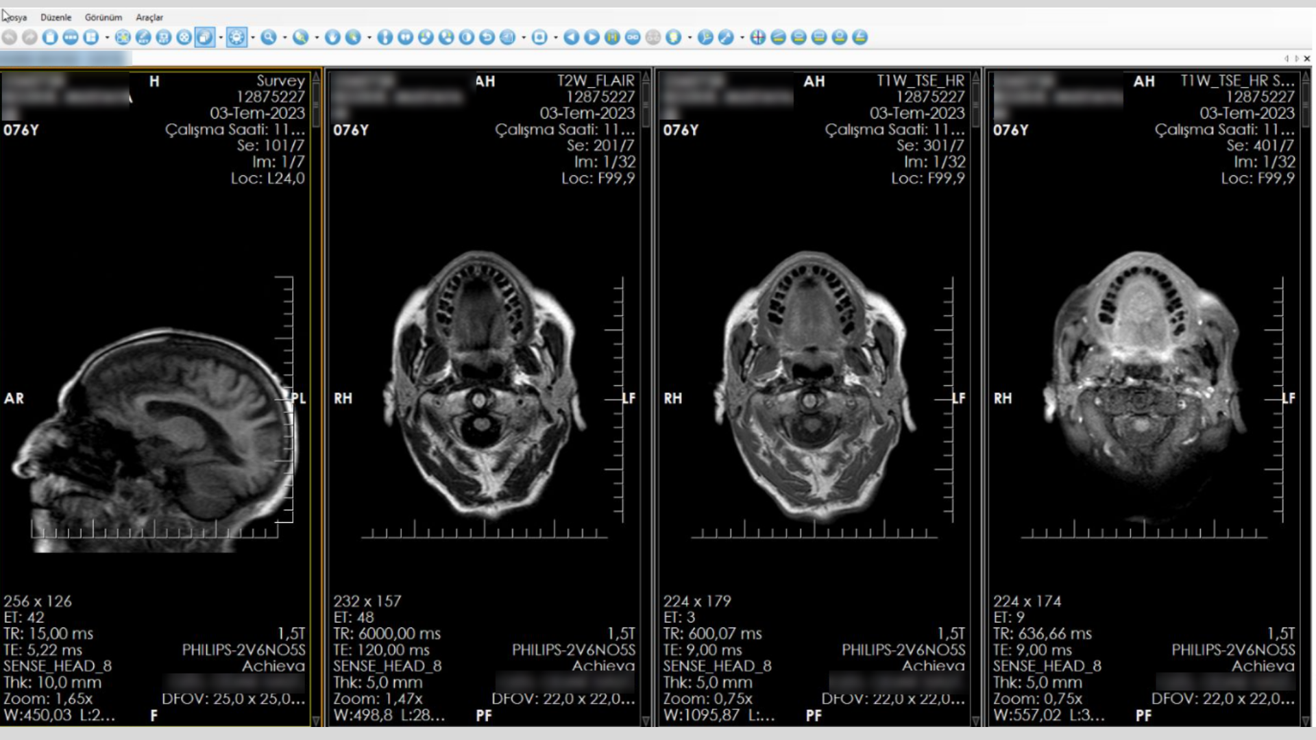Image resolution: width=1316 pixels, height=740 pixels.
Task: Expand dropdown arrow beside window level tool
Action: tap(253, 37)
